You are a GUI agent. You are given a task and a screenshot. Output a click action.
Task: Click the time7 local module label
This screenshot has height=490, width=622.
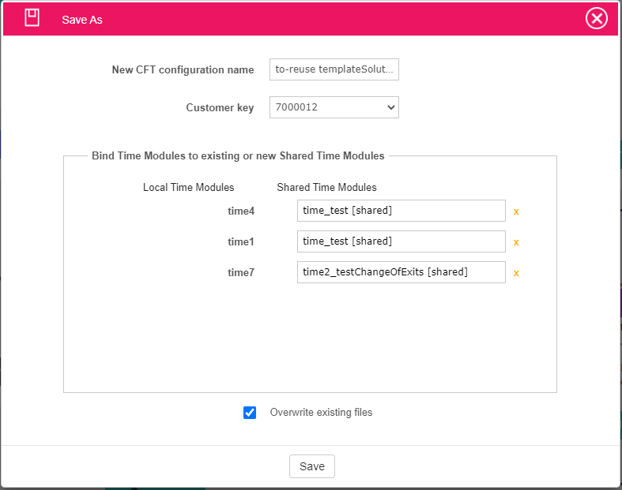point(241,272)
